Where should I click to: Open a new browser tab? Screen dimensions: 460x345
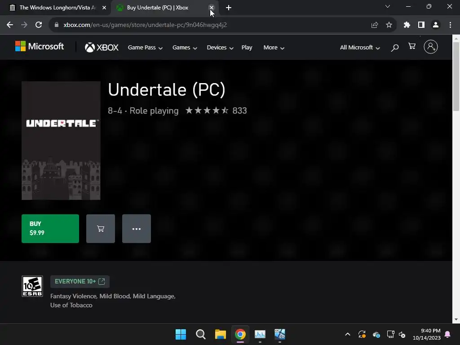[x=229, y=8]
